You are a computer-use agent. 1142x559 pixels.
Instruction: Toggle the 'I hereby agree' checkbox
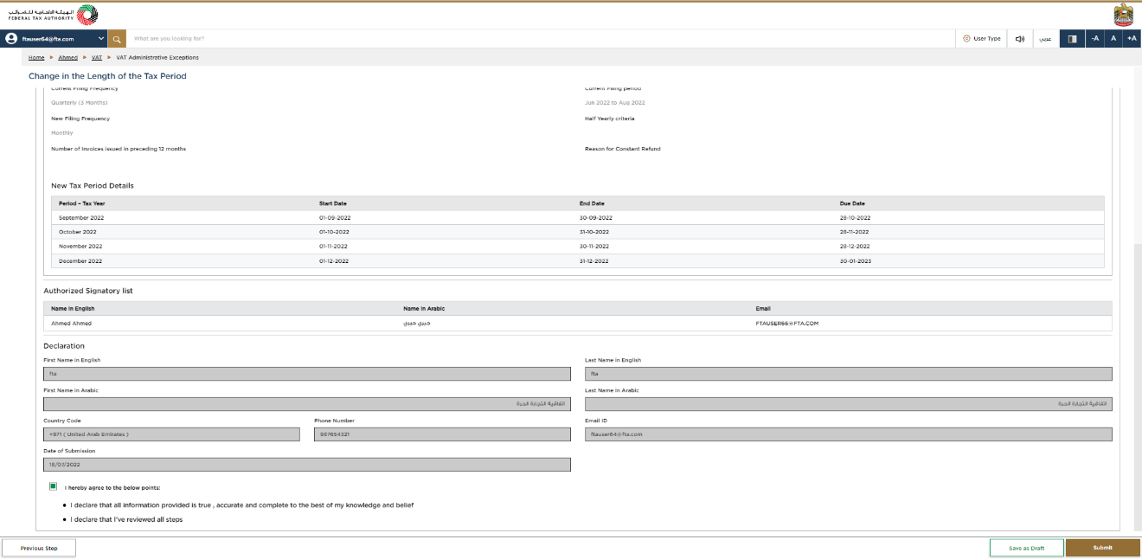click(x=54, y=487)
